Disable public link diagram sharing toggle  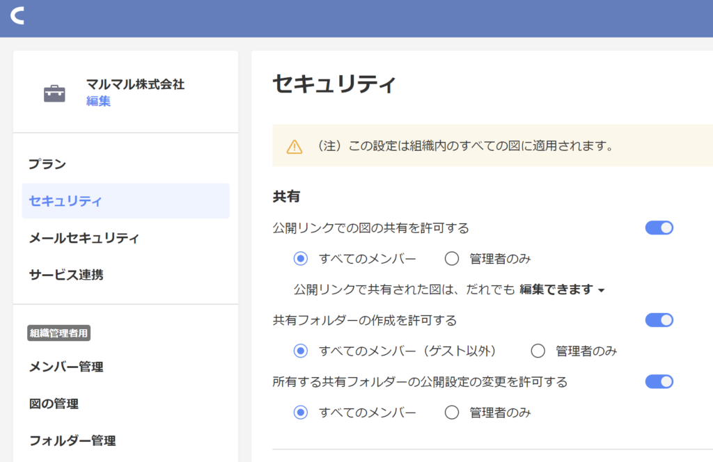tap(659, 228)
